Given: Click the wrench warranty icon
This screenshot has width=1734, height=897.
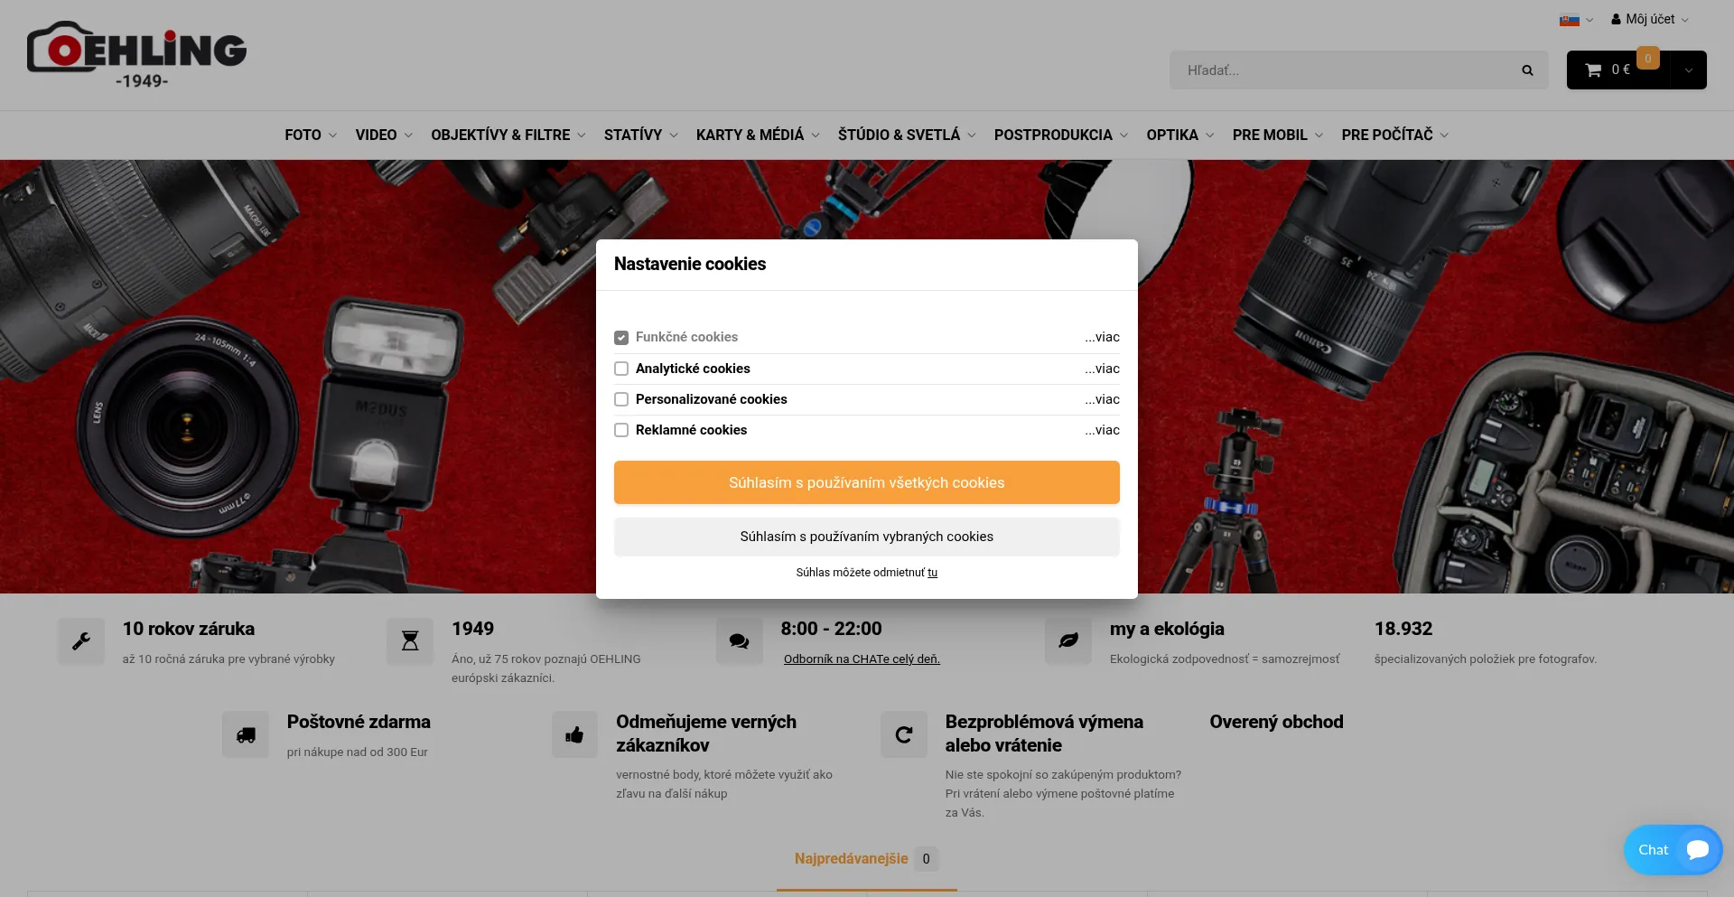Looking at the screenshot, I should pyautogui.click(x=81, y=641).
